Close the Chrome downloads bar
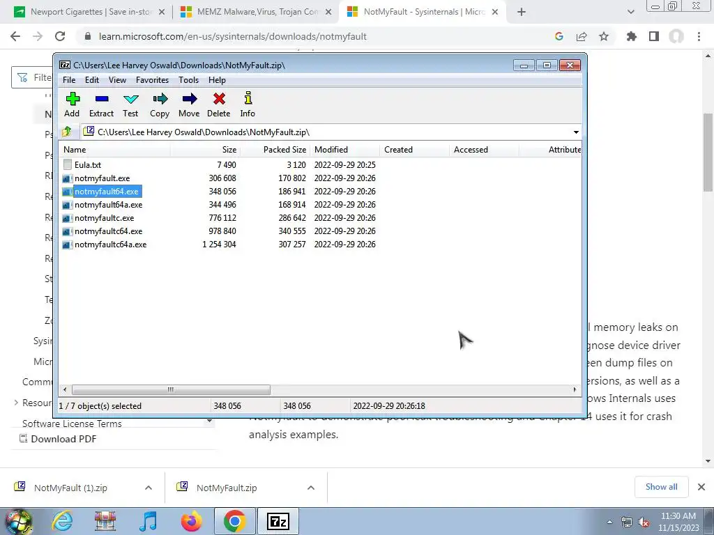Image resolution: width=714 pixels, height=535 pixels. click(701, 487)
